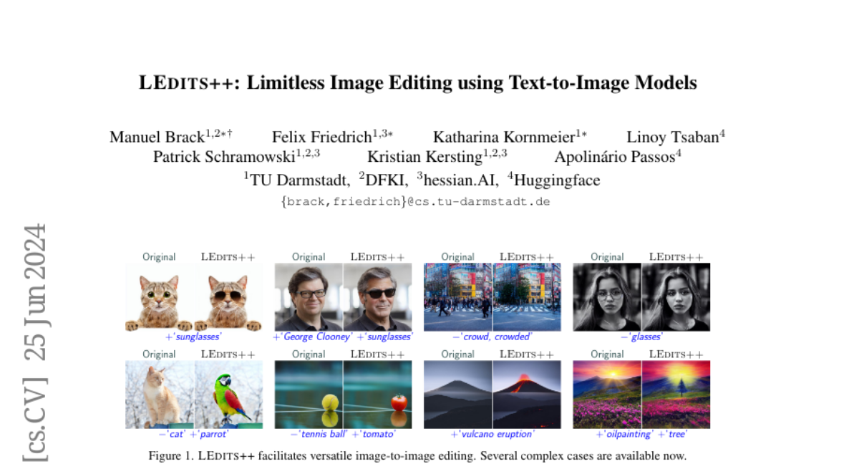The height and width of the screenshot is (464, 859).
Task: Click author name Linoy Tsaban
Action: [671, 137]
